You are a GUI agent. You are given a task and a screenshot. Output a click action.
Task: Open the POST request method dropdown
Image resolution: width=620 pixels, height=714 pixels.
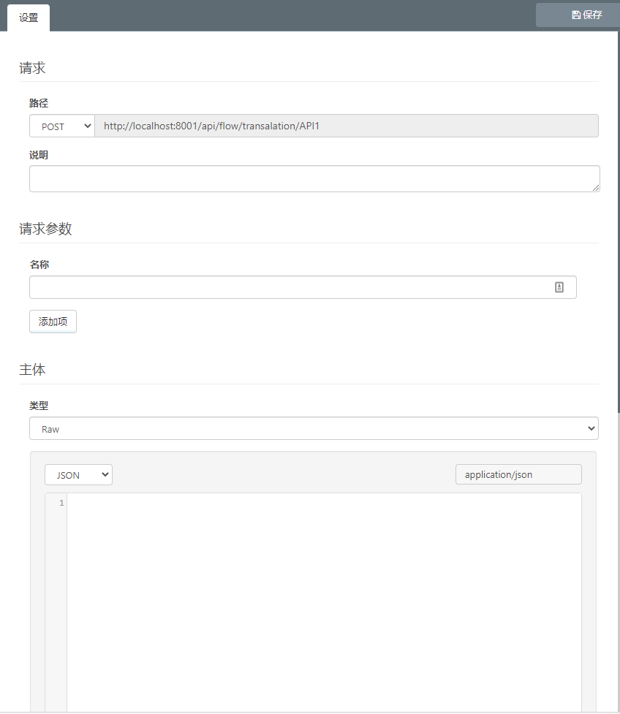tap(62, 126)
